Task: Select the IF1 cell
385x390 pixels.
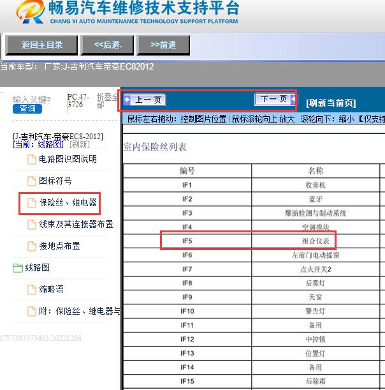Action: [x=187, y=185]
